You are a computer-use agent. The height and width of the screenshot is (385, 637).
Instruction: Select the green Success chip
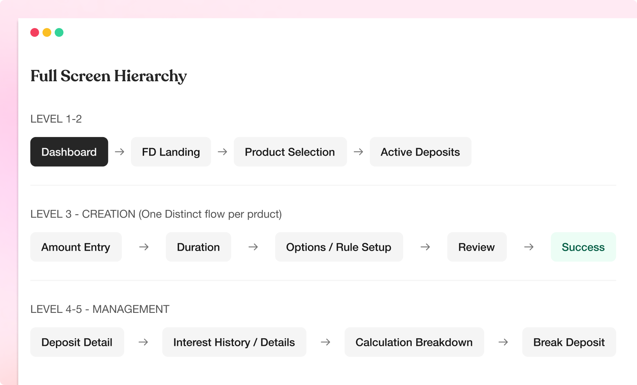point(583,247)
